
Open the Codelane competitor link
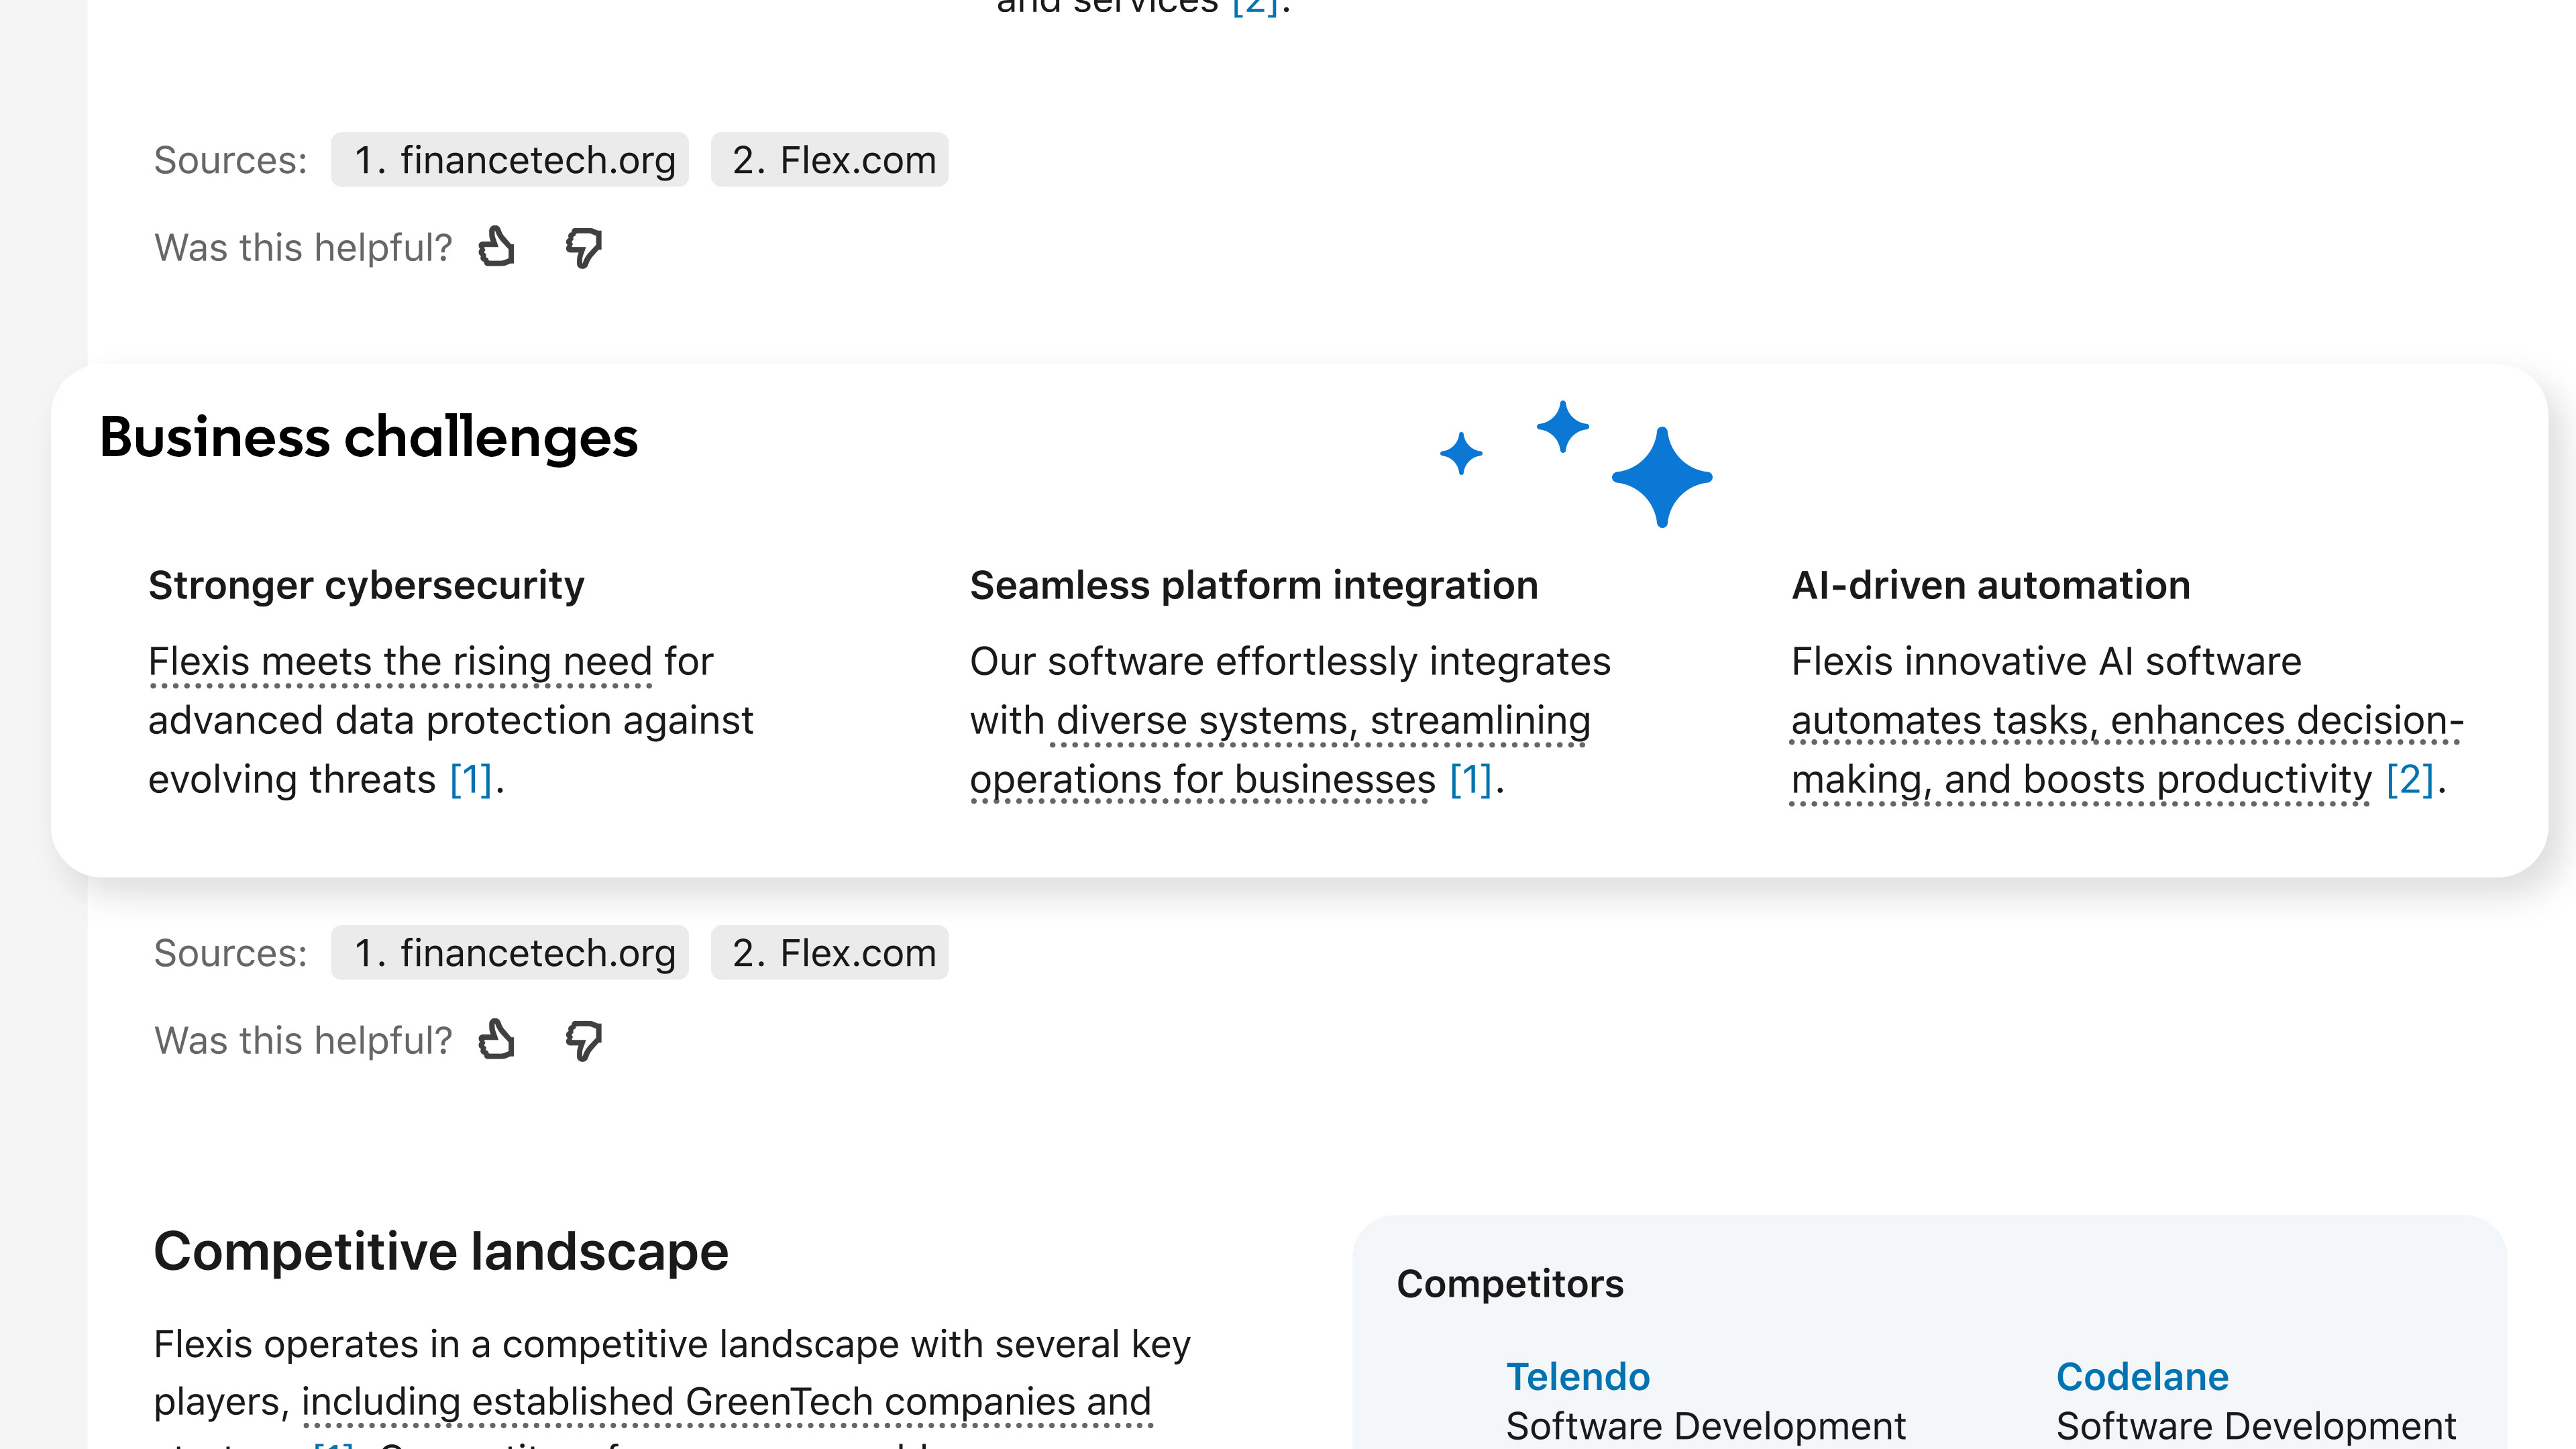tap(2142, 1377)
